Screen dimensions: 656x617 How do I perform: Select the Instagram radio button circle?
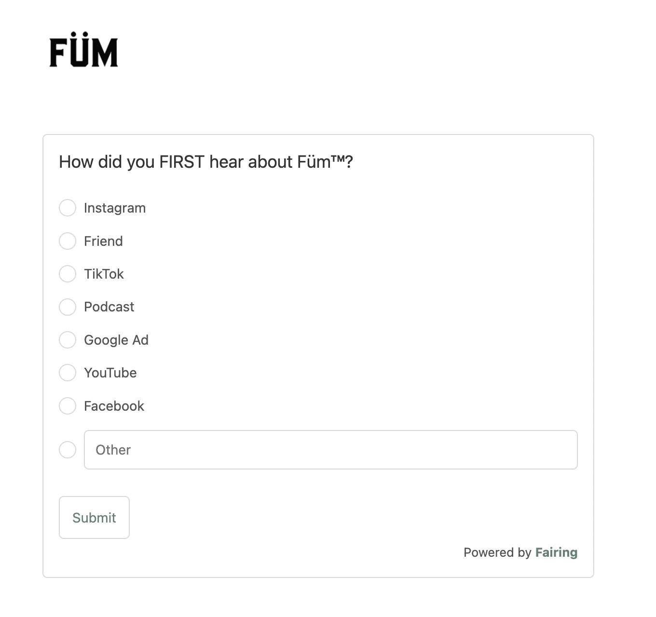click(x=68, y=208)
